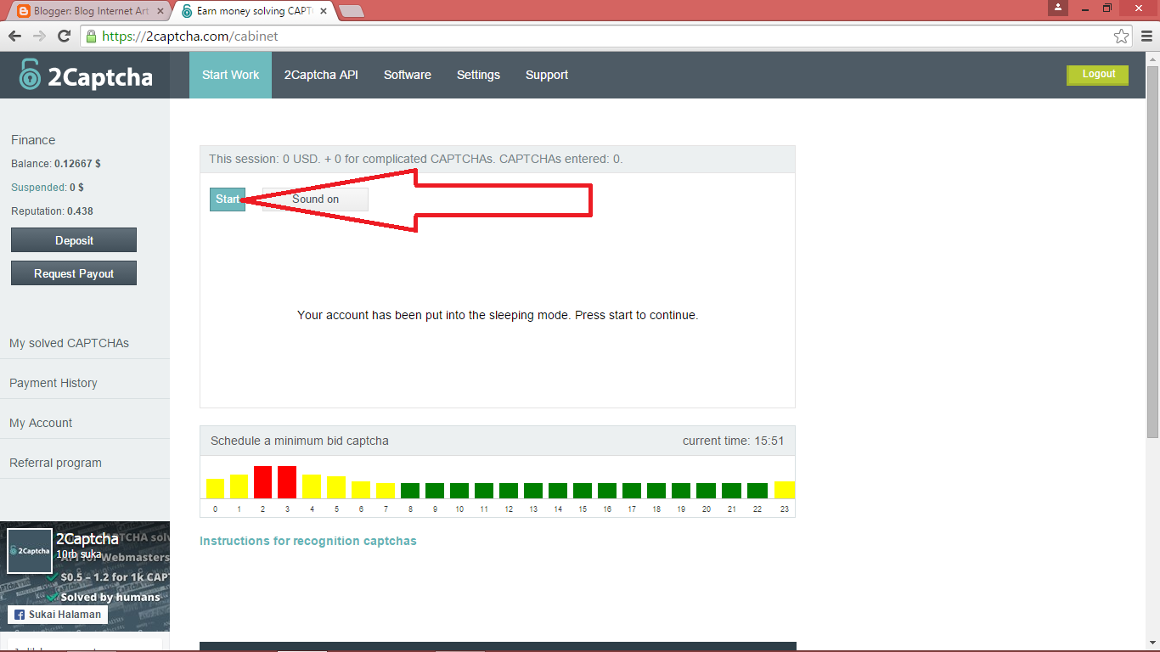
Task: Click the Schedule a minimum bid captcha heading
Action: tap(300, 441)
